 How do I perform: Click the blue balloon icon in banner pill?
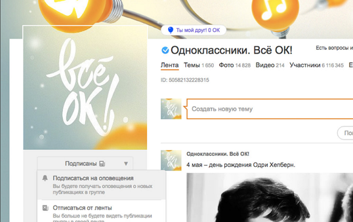(171, 30)
